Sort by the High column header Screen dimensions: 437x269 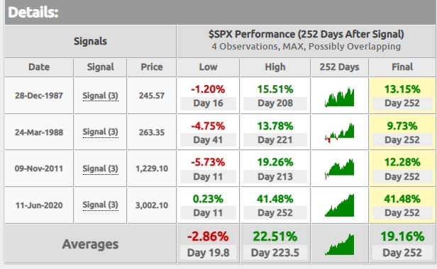click(x=275, y=67)
